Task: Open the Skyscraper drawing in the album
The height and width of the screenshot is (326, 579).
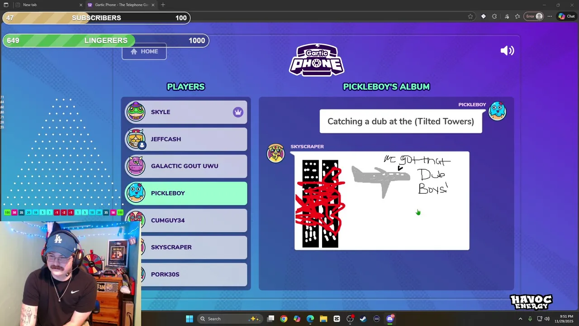Action: click(x=382, y=201)
